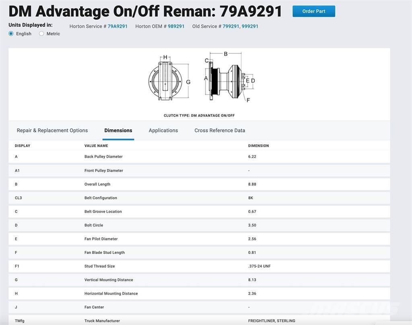Image resolution: width=412 pixels, height=325 pixels.
Task: Click the VALUE NAME column header
Action: 96,146
